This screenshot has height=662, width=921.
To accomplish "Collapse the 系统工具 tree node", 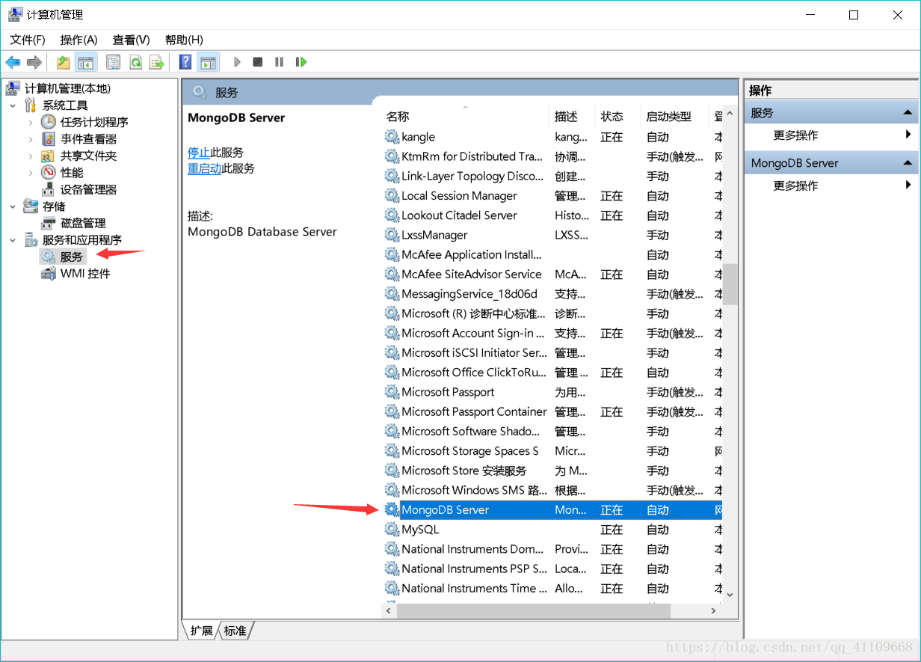I will [13, 105].
